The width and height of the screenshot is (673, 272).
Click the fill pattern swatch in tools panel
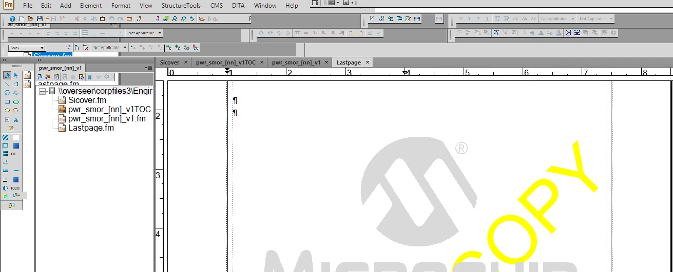pyautogui.click(x=6, y=138)
